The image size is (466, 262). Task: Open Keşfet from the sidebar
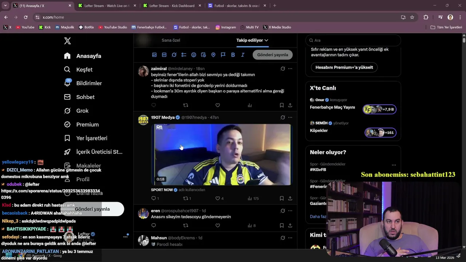pyautogui.click(x=79, y=70)
